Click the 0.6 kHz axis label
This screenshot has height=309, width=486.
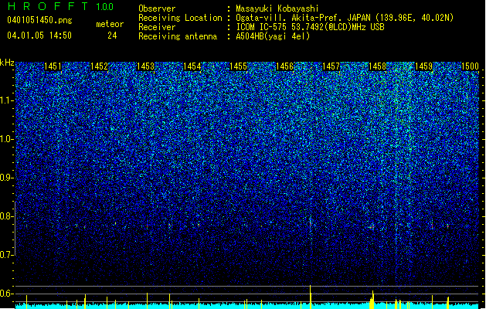7,294
